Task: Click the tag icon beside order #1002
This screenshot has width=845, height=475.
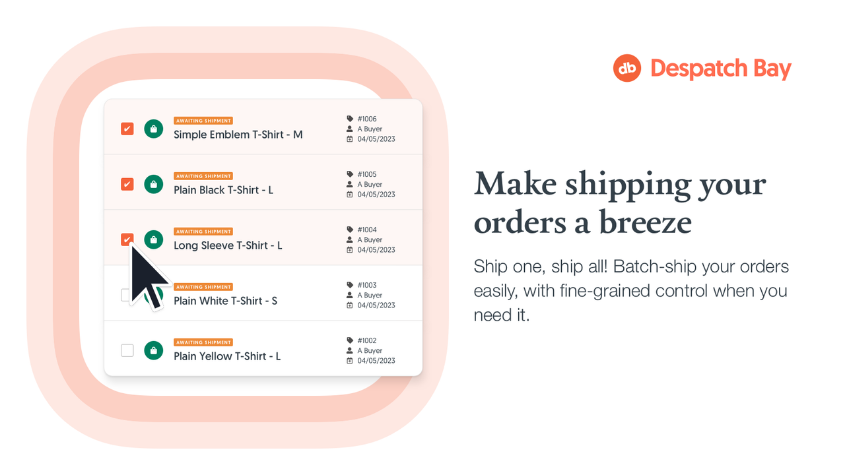Action: [350, 340]
